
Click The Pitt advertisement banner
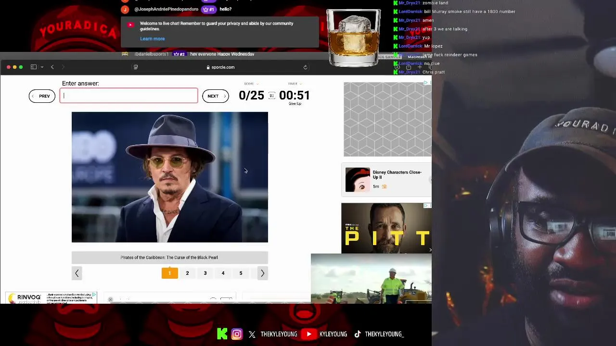coord(386,228)
